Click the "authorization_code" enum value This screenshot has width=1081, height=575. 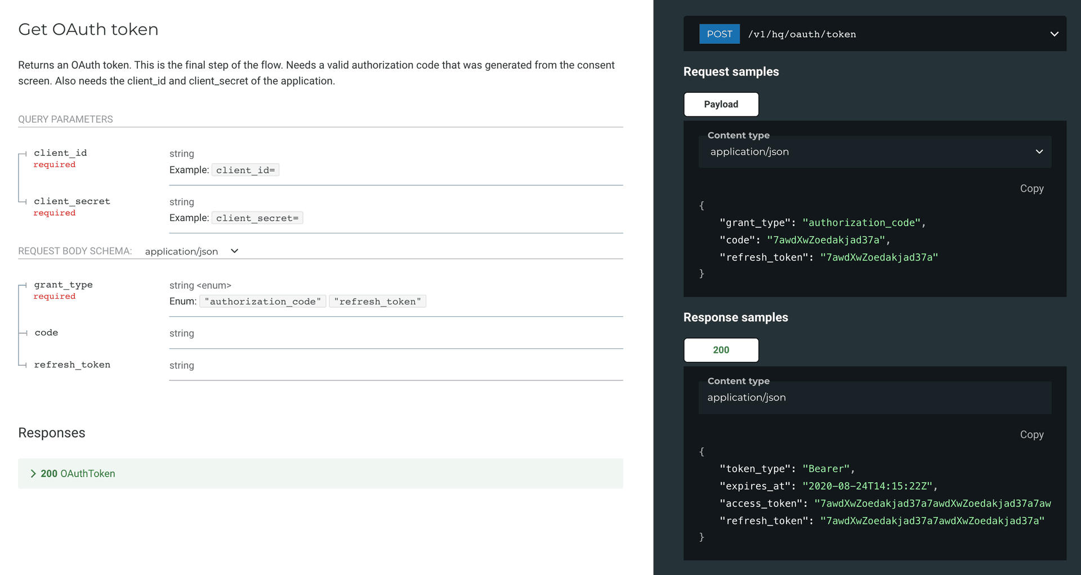click(x=262, y=302)
